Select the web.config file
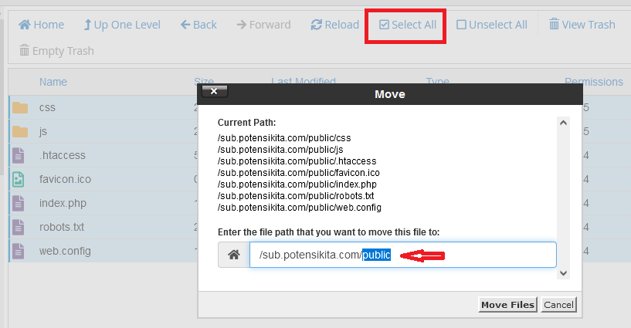631x328 pixels. [65, 251]
